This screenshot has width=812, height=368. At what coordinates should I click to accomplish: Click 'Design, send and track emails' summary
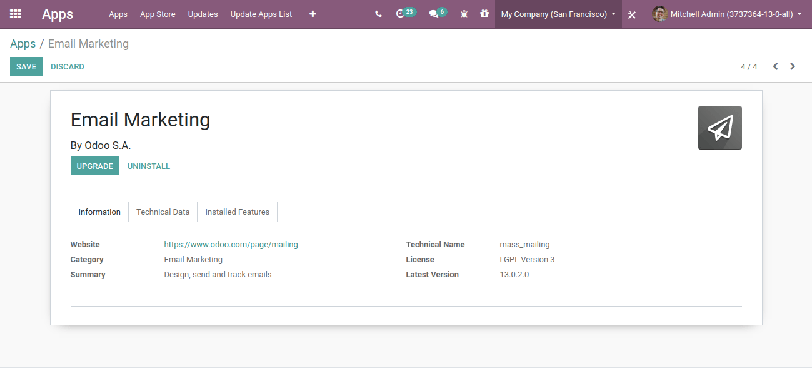pos(218,275)
